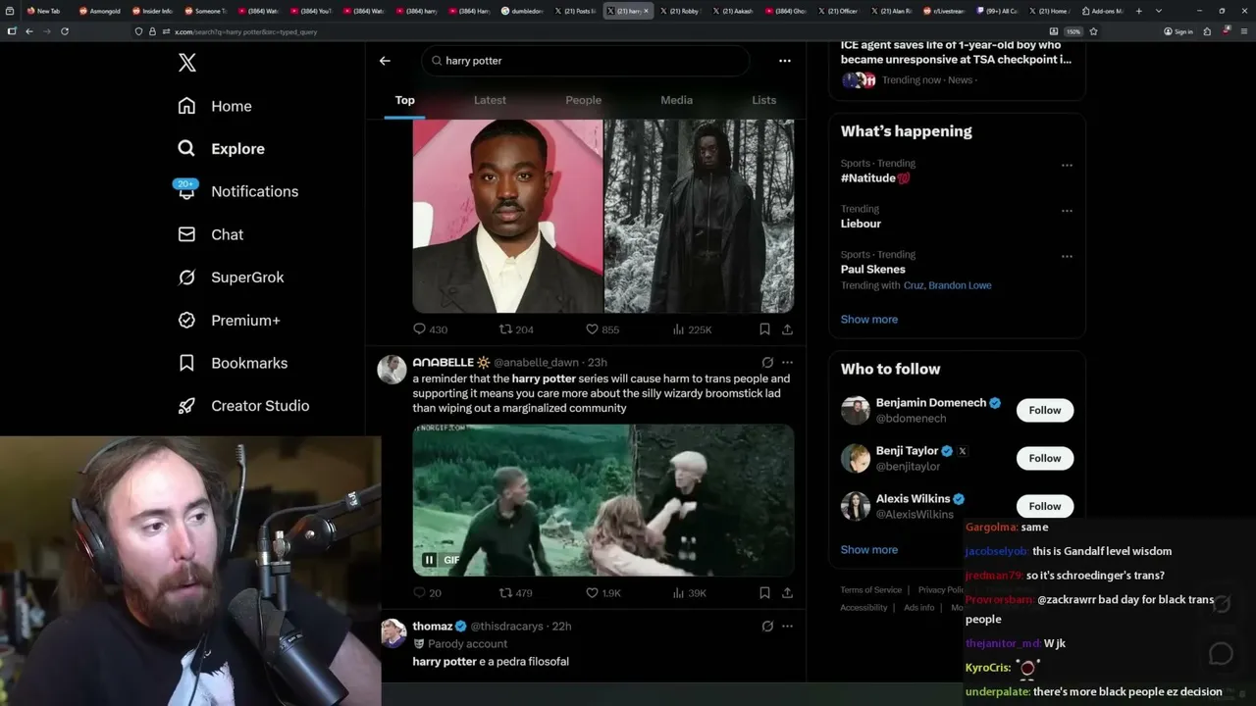This screenshot has width=1256, height=706.
Task: Bookmark ANABELLE's post
Action: pos(764,592)
